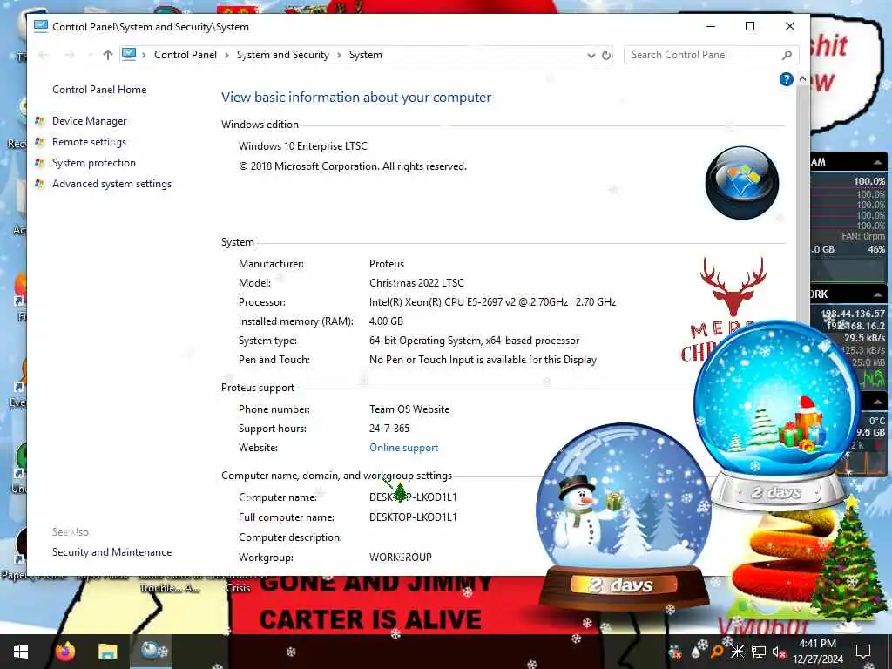Image resolution: width=892 pixels, height=669 pixels.
Task: Click the Control Panel taskbar button
Action: coord(151,651)
